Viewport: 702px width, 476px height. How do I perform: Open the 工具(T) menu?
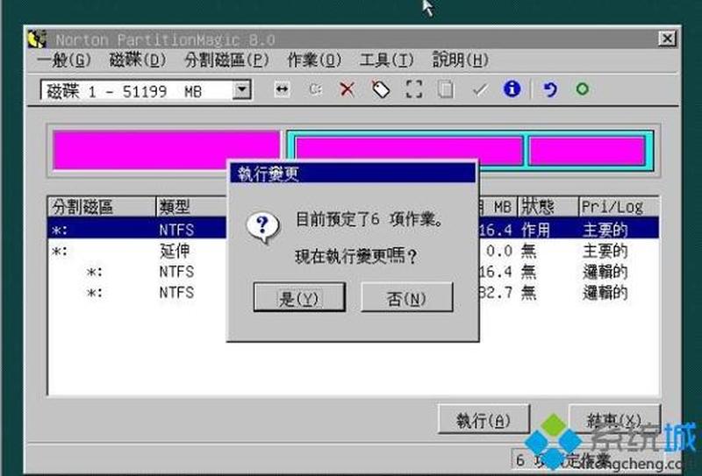(x=386, y=60)
